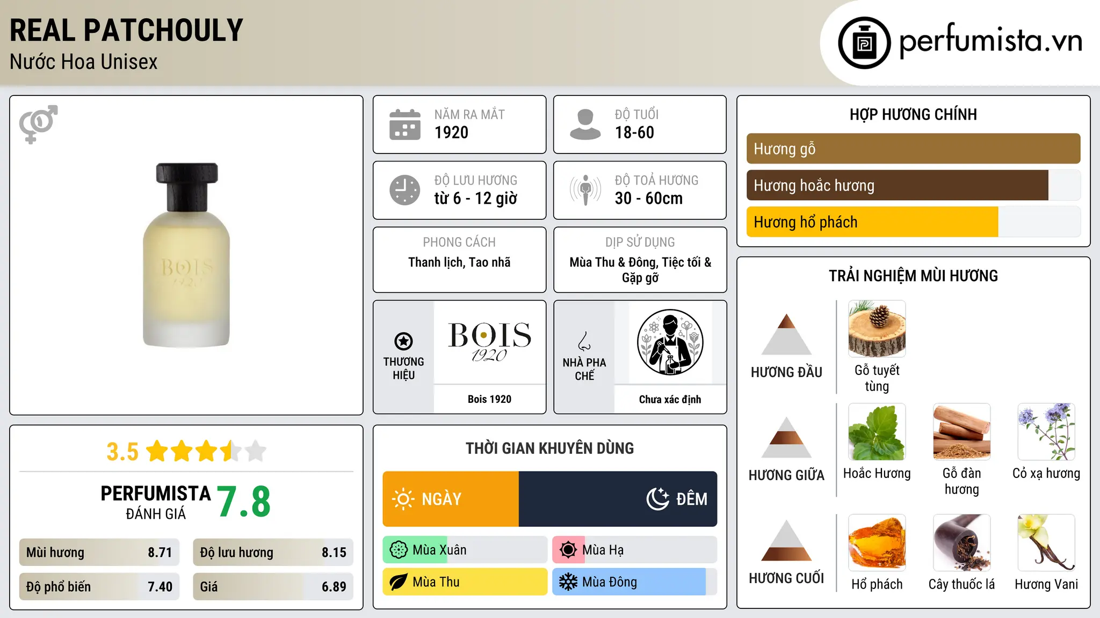Viewport: 1100px width, 618px height.
Task: Click the Gỗ tuyết tùng note image
Action: [877, 329]
